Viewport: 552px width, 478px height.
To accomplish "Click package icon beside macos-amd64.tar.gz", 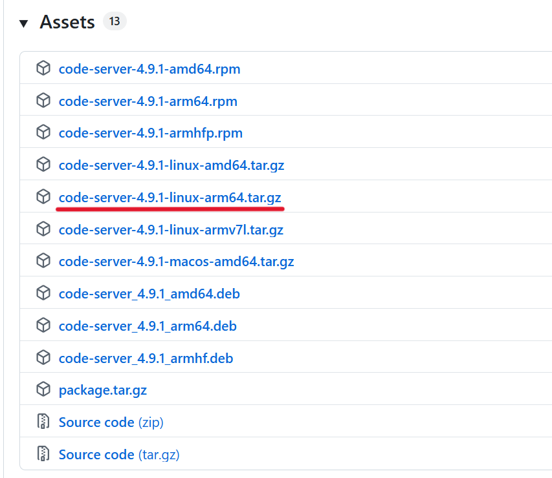I will point(43,261).
